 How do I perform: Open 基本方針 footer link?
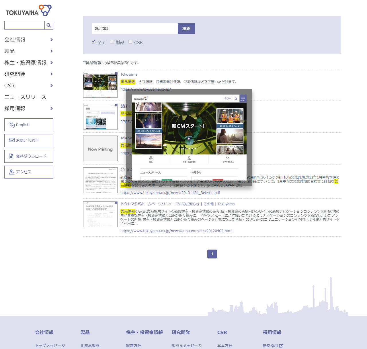coord(225,346)
